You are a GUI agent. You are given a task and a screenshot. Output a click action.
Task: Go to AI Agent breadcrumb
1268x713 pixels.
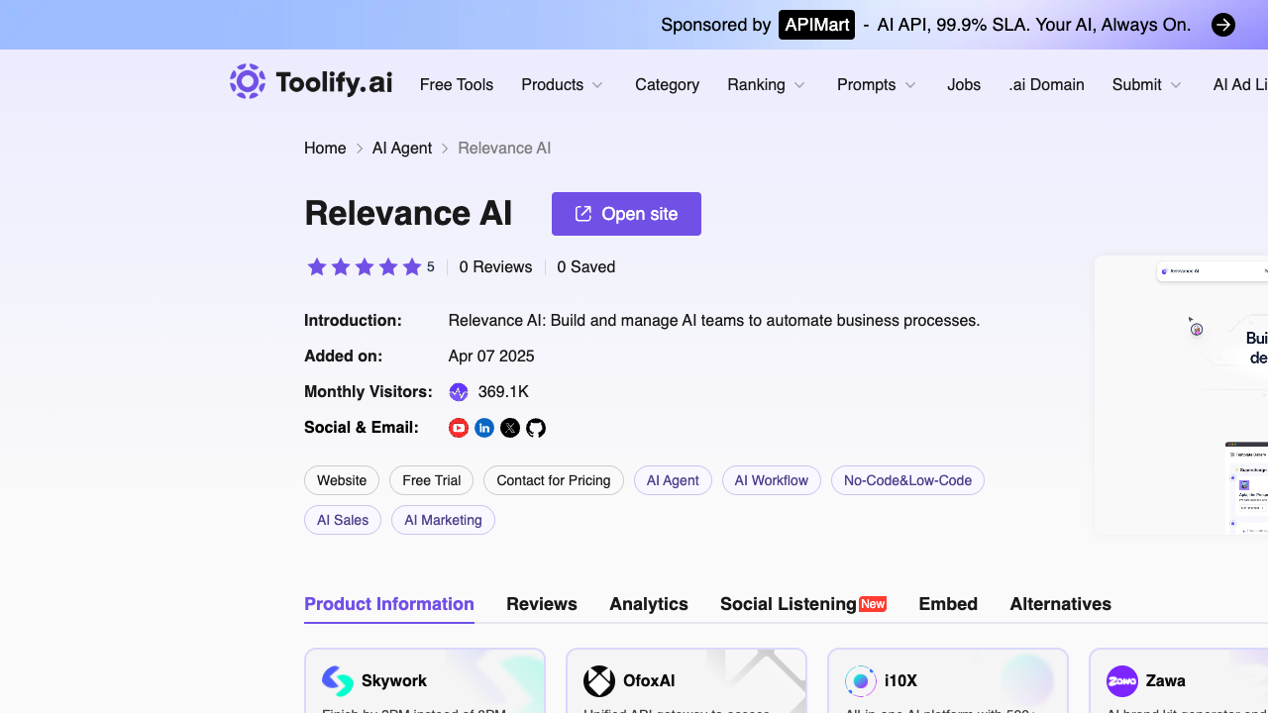[402, 149]
